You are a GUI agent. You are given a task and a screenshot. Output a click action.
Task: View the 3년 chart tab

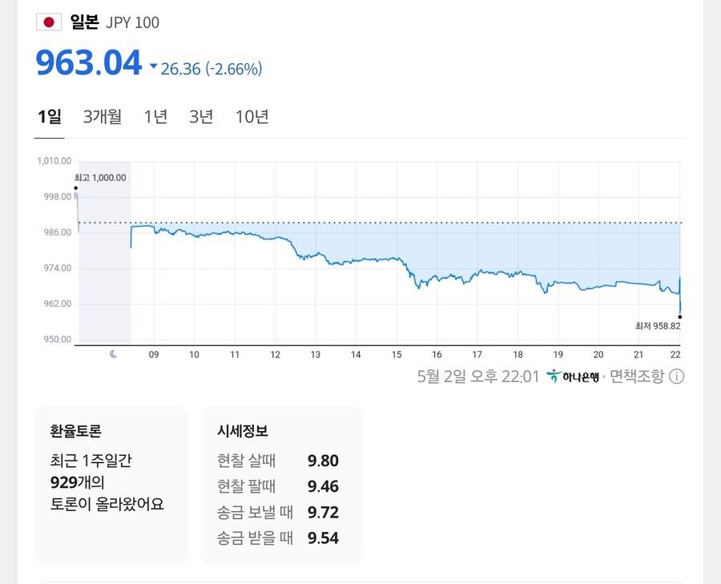coord(200,116)
